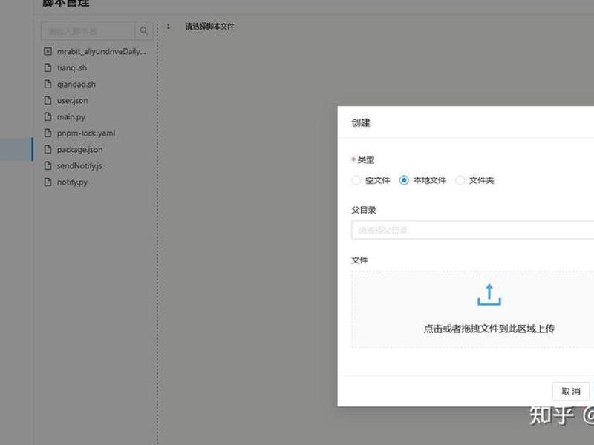594x445 pixels.
Task: Click the blue upload arrow icon
Action: coord(489,294)
